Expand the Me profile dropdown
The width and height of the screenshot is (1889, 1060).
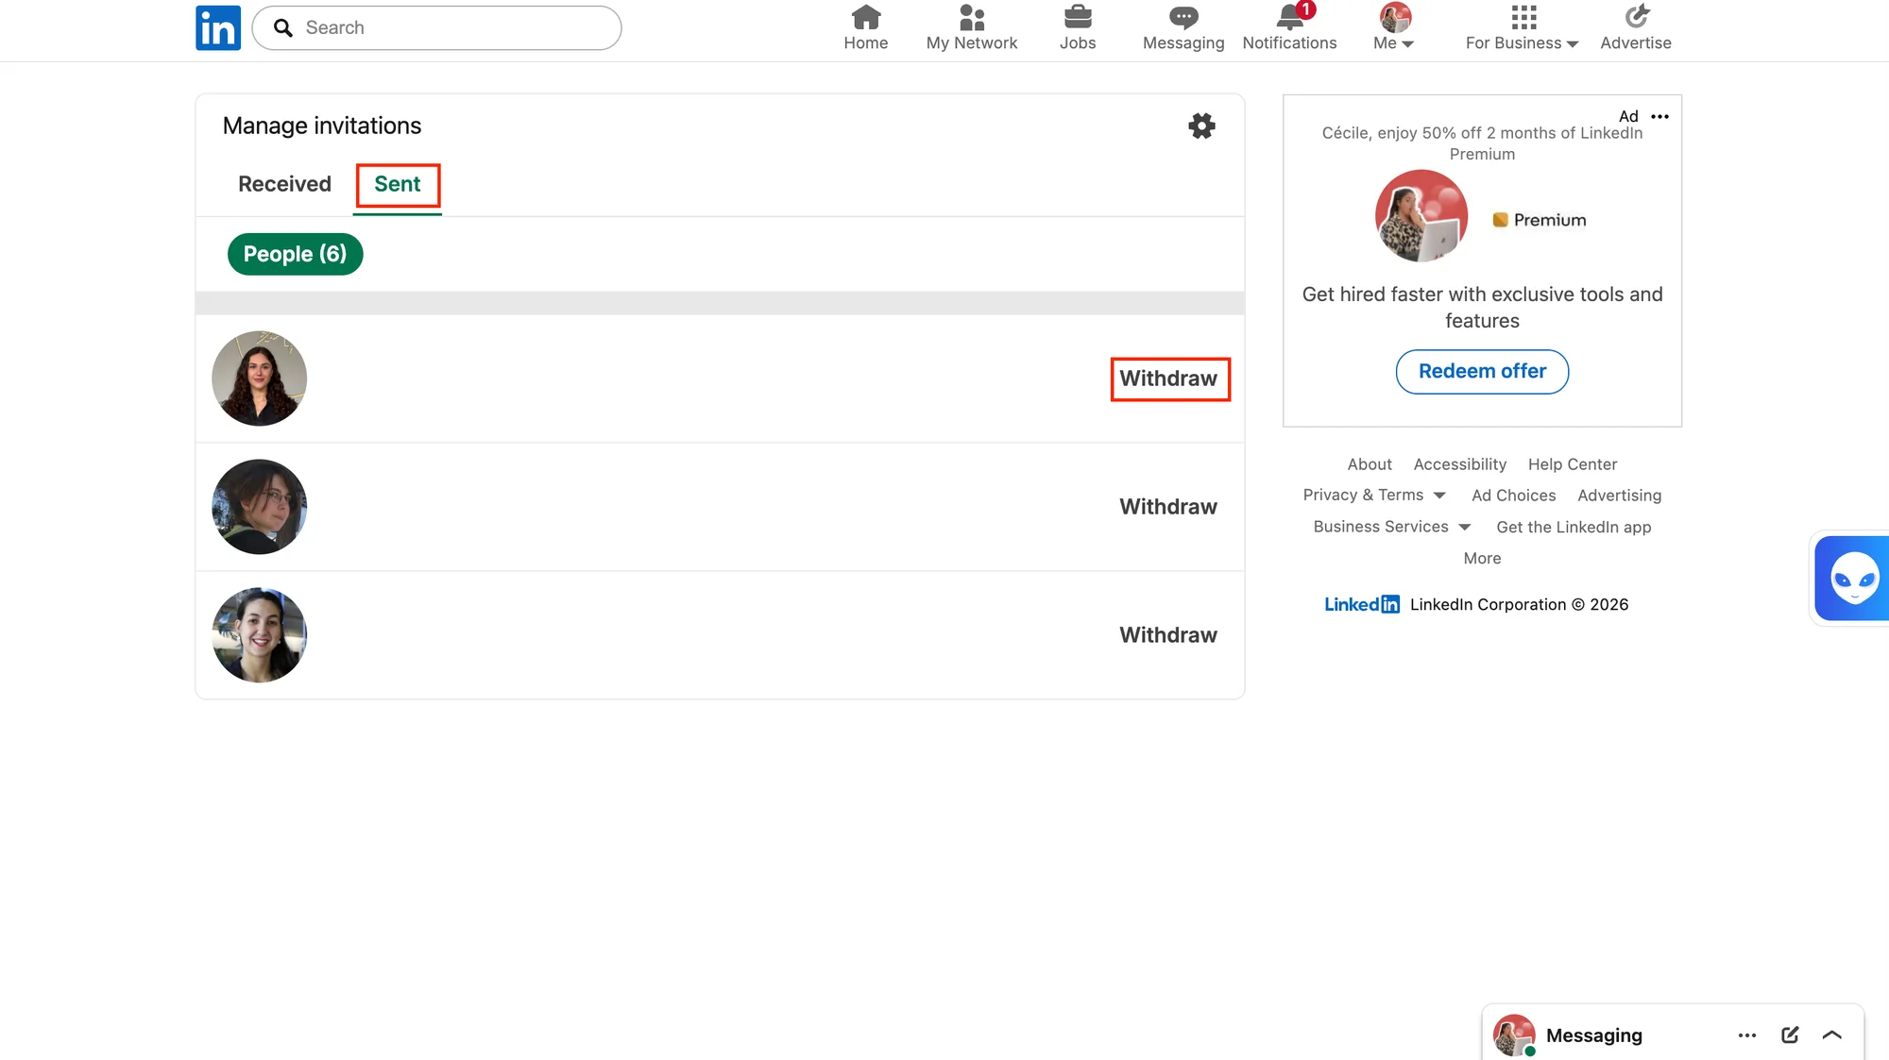tap(1394, 27)
